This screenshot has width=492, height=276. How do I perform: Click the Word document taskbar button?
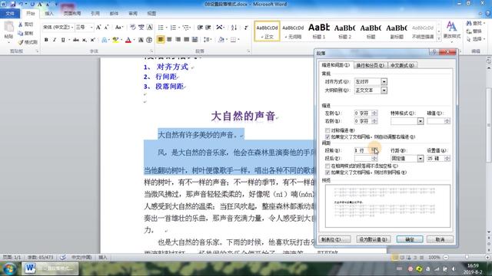click(x=50, y=268)
